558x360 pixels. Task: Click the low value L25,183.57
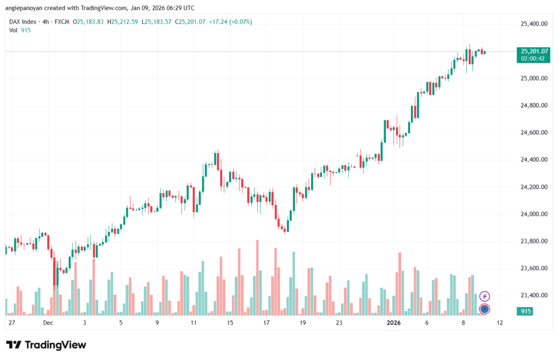[158, 22]
